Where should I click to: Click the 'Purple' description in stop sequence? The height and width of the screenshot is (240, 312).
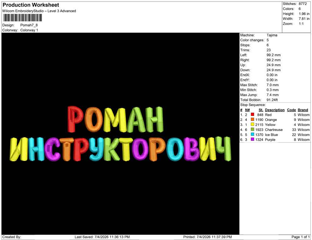point(270,140)
